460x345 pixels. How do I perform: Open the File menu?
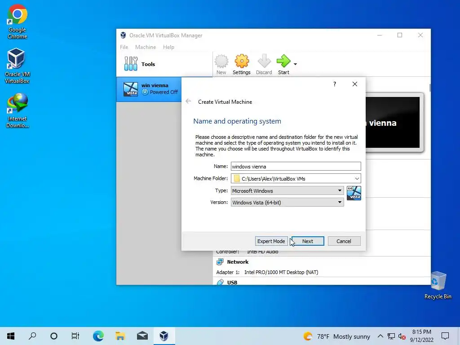click(x=124, y=47)
